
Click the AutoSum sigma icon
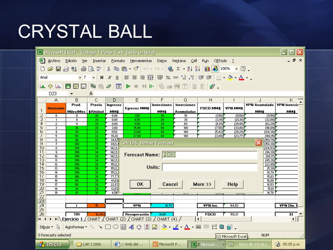tap(178, 69)
